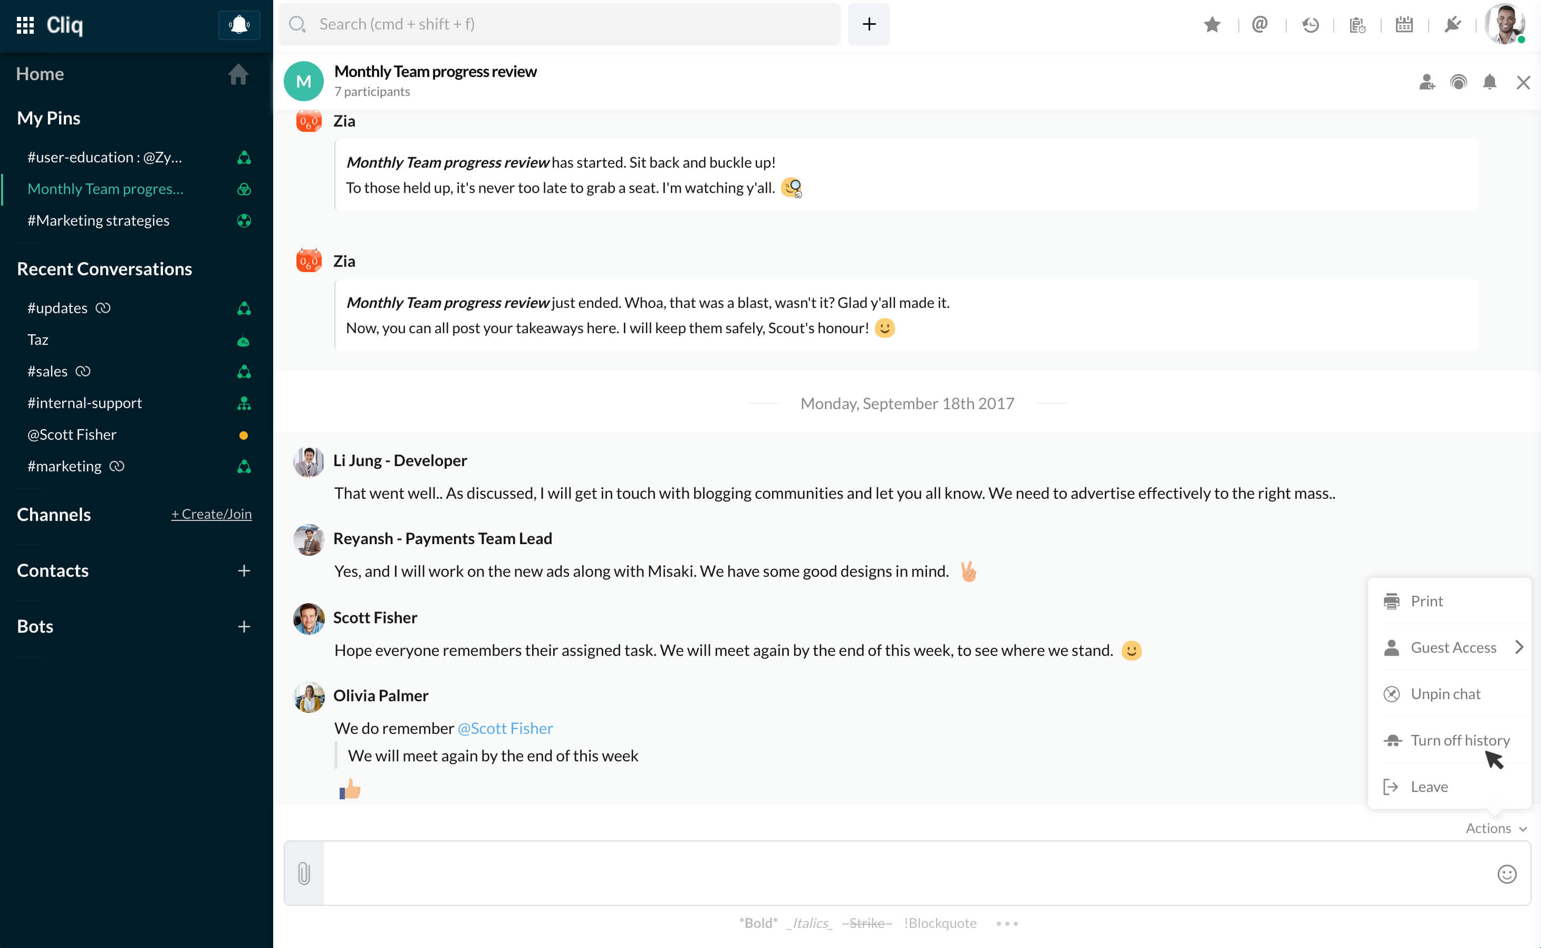
Task: Select Turn off history
Action: tap(1449, 740)
